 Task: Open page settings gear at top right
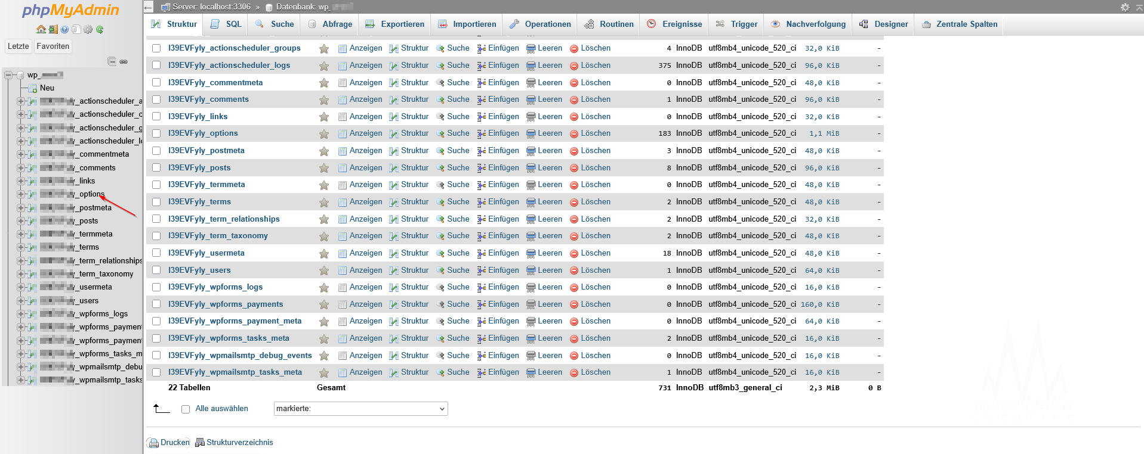1125,7
